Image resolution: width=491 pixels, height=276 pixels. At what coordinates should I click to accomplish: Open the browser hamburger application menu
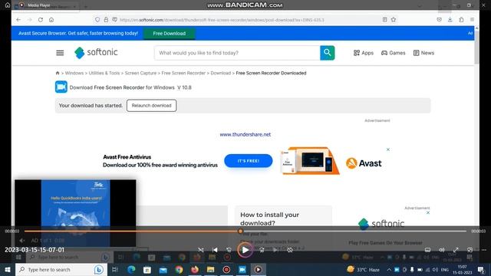(x=473, y=20)
